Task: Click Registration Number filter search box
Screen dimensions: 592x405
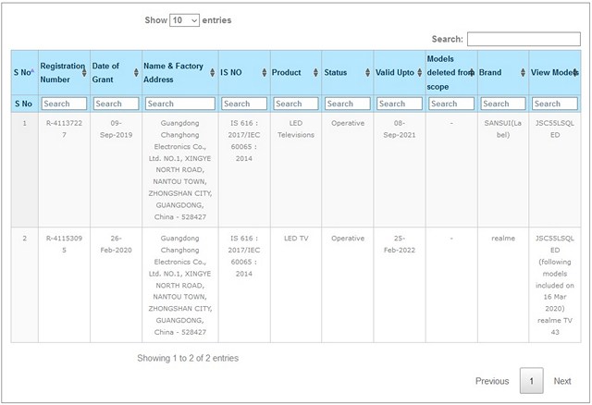Action: (x=64, y=104)
